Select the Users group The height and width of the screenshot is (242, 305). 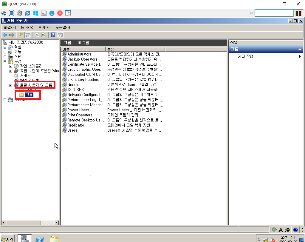click(72, 130)
